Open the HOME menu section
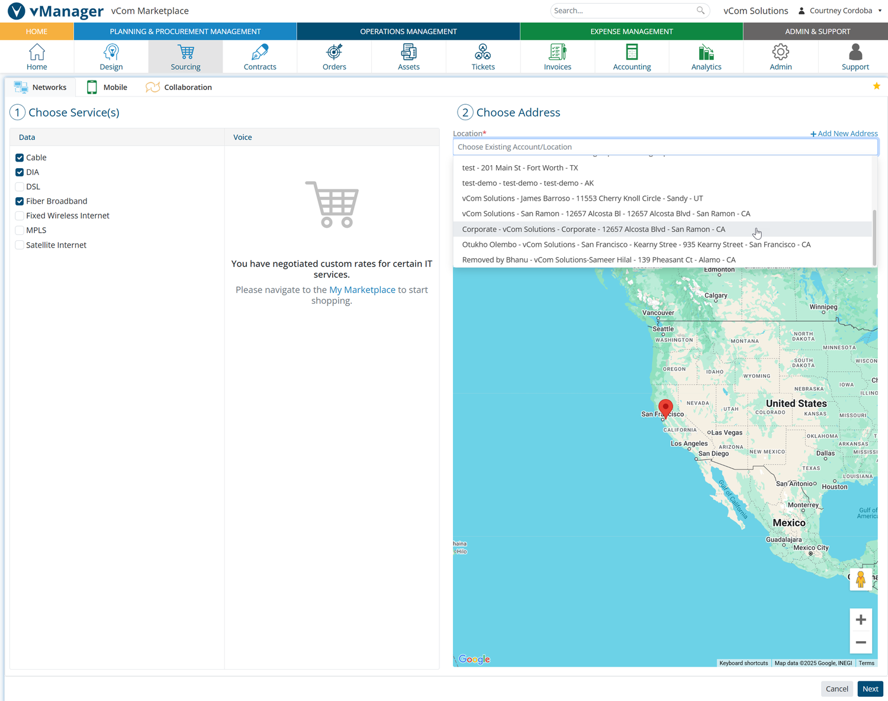 click(x=37, y=31)
